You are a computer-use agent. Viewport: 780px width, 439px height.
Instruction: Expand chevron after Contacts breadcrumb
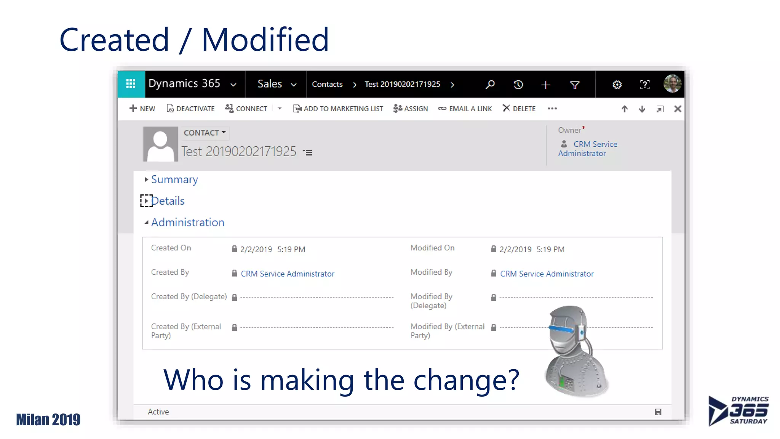[355, 85]
